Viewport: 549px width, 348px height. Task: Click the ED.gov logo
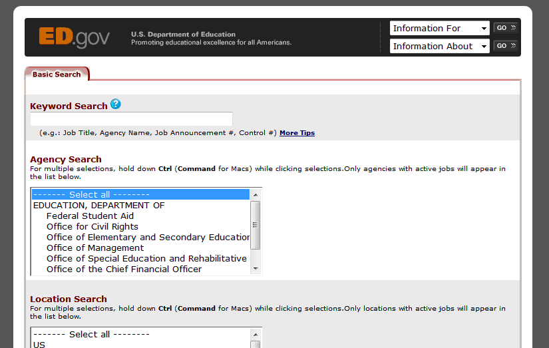[x=74, y=37]
